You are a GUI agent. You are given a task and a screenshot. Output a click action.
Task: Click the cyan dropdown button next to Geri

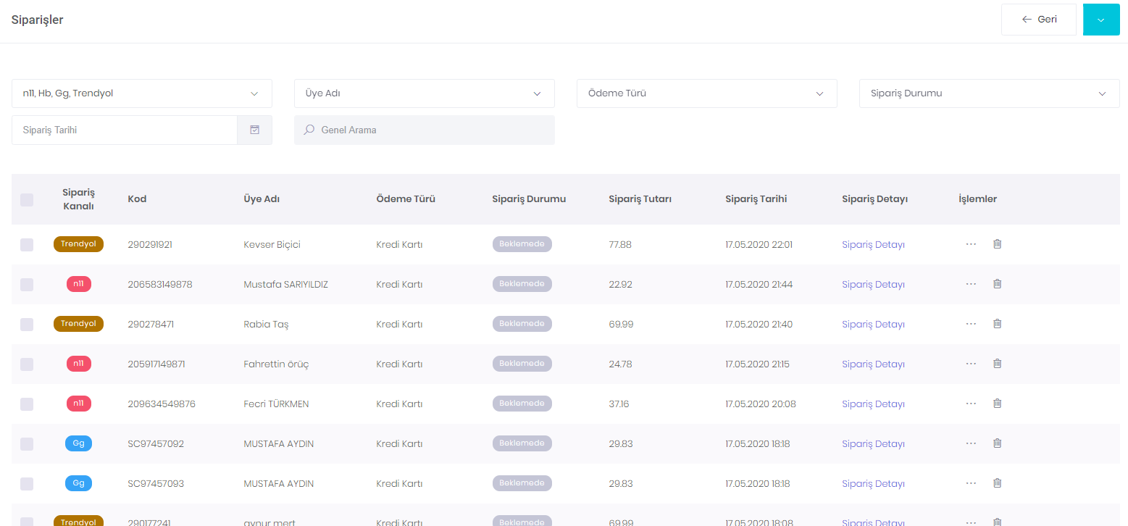[x=1100, y=20]
